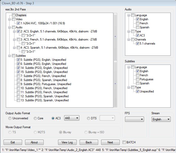176x153 pixels.
Task: Uncheck English in Subtitles Language filter
Action: point(137,71)
